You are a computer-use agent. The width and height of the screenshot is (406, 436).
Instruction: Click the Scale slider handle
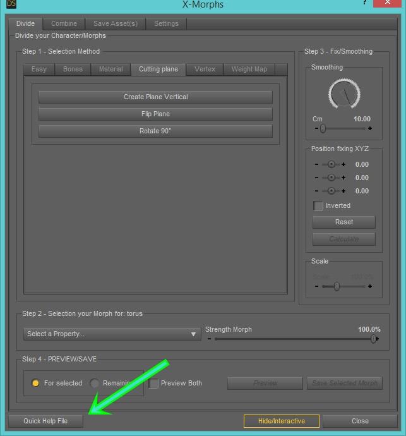337,286
